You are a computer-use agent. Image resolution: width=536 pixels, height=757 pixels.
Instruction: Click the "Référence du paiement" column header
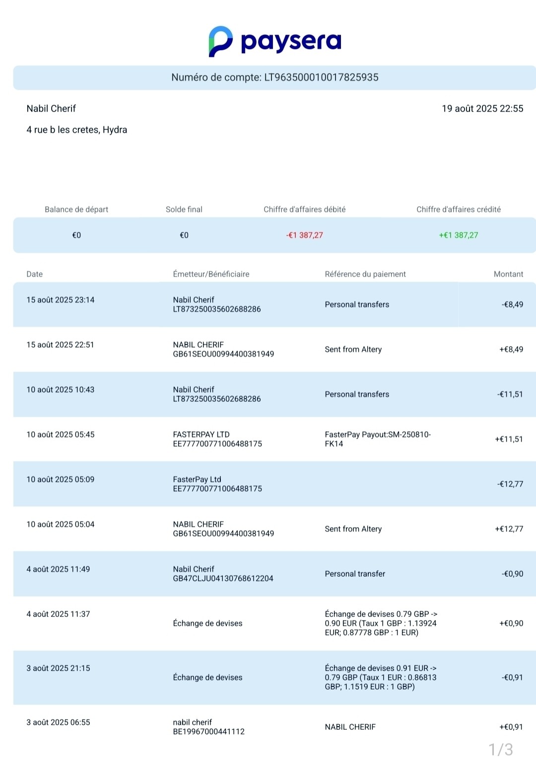[365, 274]
